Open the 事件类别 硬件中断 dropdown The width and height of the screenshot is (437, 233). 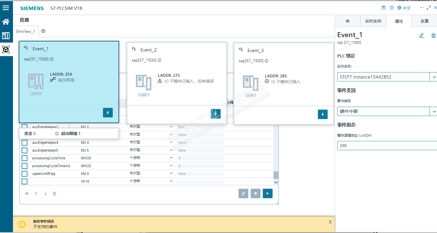point(434,112)
